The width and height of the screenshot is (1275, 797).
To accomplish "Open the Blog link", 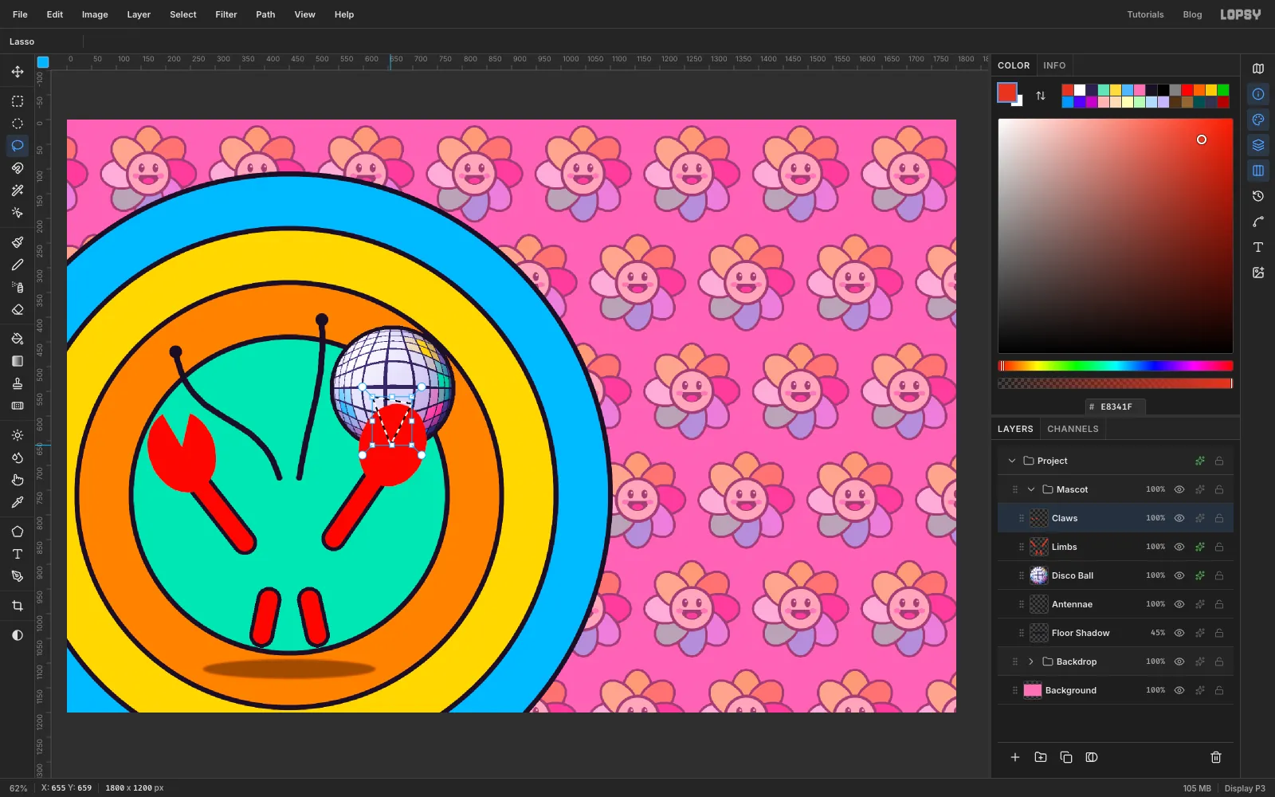I will pos(1192,14).
